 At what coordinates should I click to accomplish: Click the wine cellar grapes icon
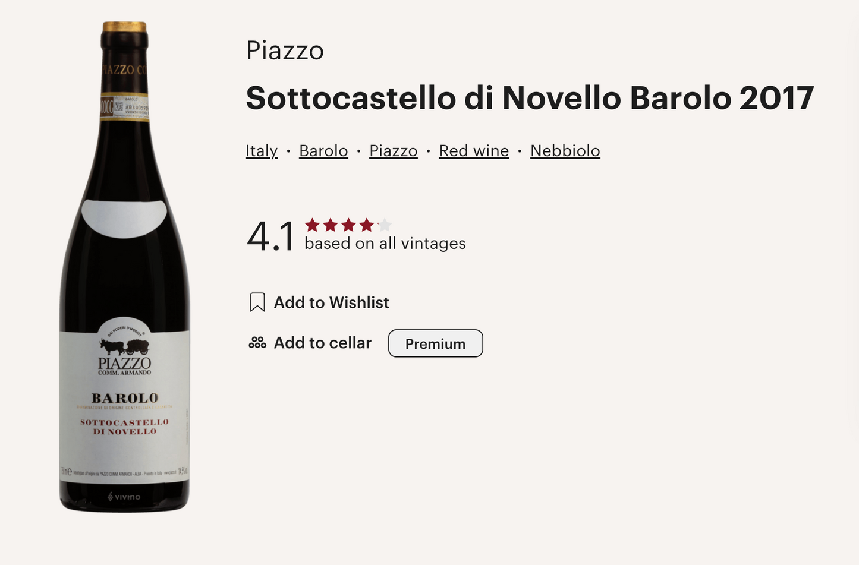pos(257,343)
